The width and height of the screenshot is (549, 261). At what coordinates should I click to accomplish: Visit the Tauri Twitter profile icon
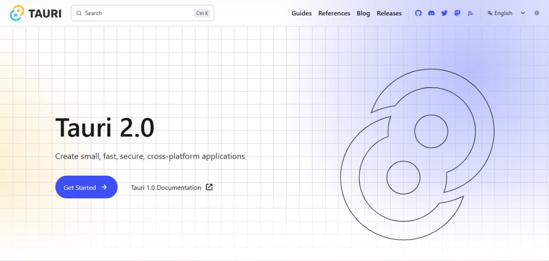tap(444, 13)
